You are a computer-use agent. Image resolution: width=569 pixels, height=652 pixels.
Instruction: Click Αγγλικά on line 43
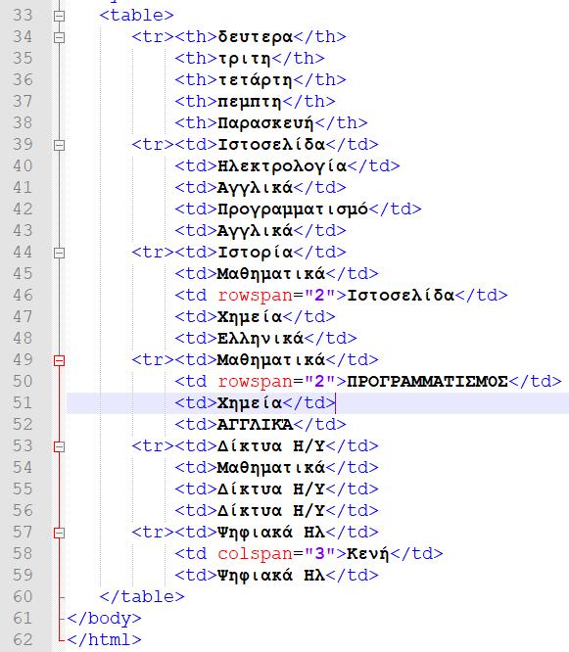tap(256, 231)
